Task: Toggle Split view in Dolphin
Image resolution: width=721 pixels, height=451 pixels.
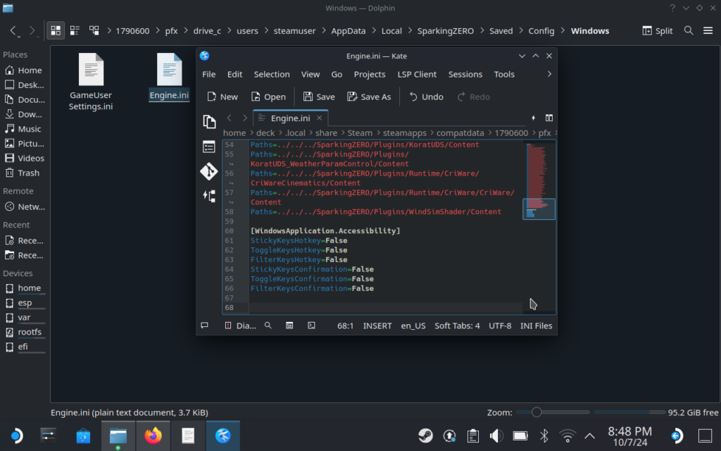Action: click(658, 31)
